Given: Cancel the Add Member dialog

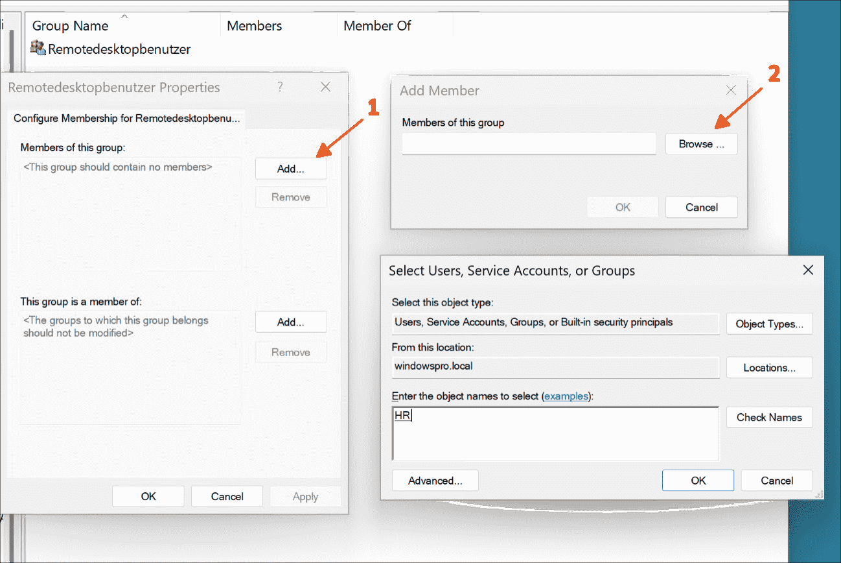Looking at the screenshot, I should 702,208.
